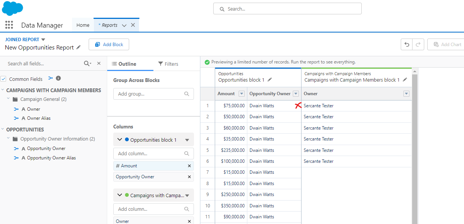Remove the Opportunity Owner column
This screenshot has width=464, height=224.
click(189, 177)
